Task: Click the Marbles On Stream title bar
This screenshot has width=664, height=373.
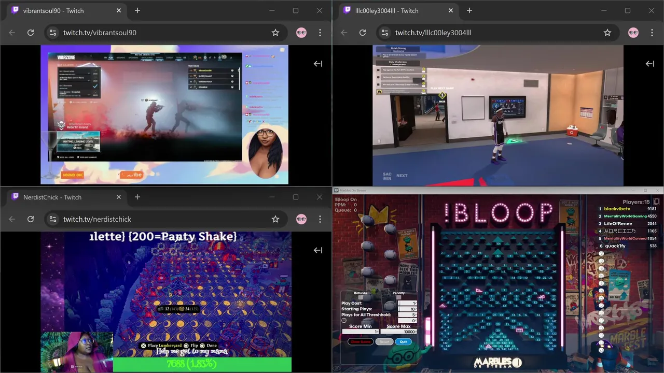Action: click(x=498, y=190)
